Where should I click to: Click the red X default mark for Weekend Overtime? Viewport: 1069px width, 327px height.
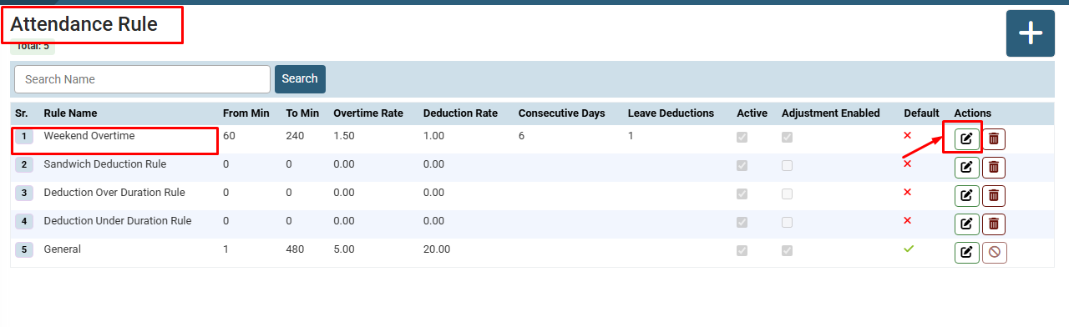[x=908, y=135]
